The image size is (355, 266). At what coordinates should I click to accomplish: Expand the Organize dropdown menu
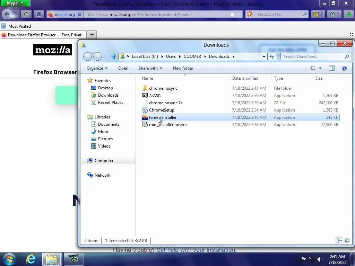tap(97, 68)
